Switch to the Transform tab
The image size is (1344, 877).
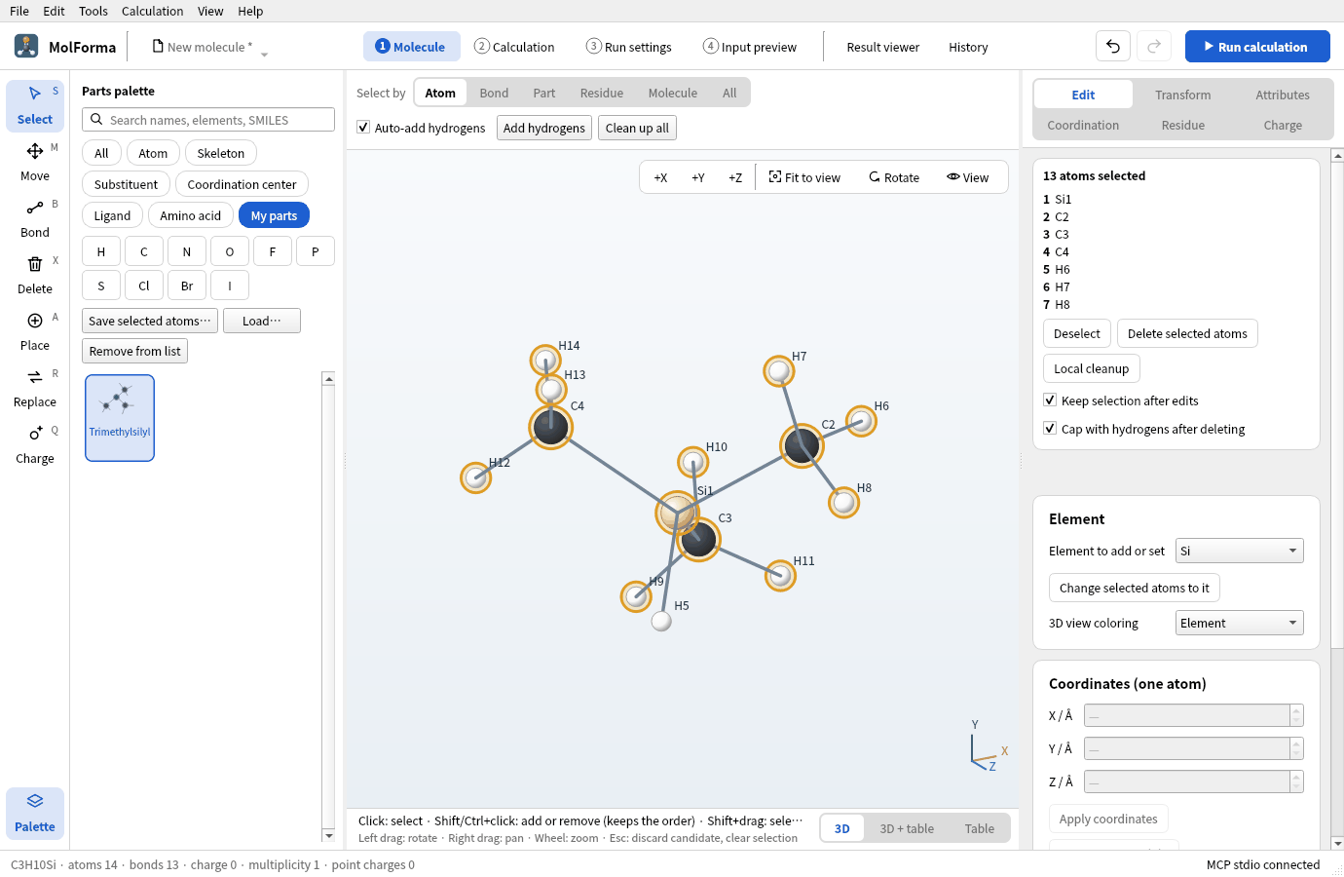click(1182, 95)
